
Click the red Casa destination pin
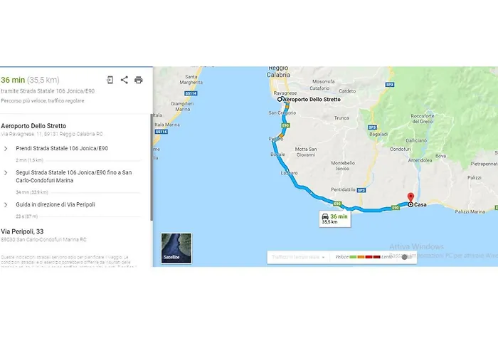pyautogui.click(x=410, y=197)
